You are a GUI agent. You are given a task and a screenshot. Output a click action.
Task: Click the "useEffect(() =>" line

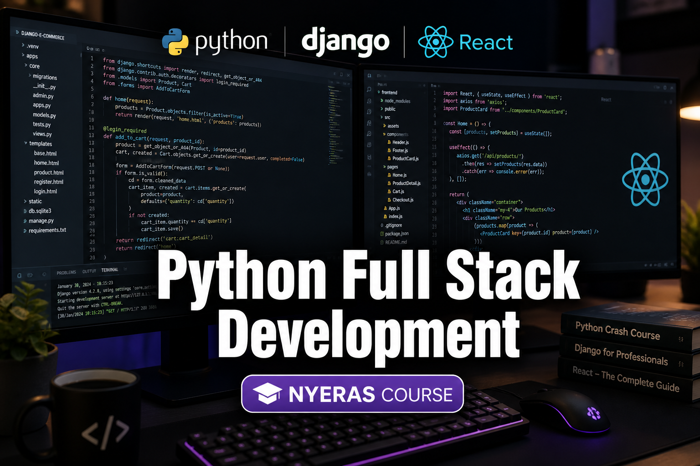click(x=469, y=147)
